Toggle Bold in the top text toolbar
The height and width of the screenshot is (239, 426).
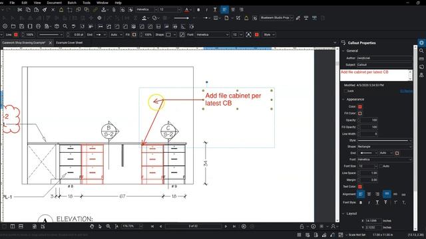198,10
